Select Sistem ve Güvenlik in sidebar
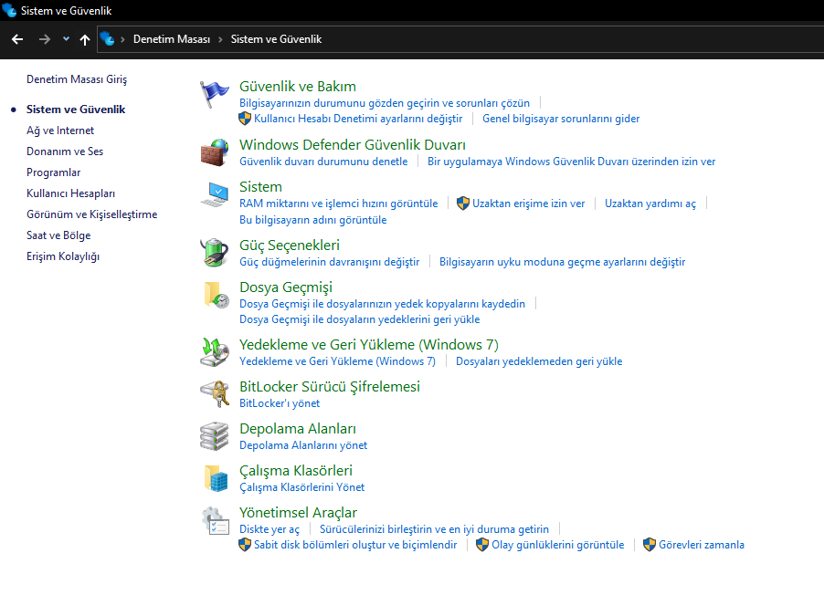Viewport: 824px width, 616px height. click(x=76, y=110)
